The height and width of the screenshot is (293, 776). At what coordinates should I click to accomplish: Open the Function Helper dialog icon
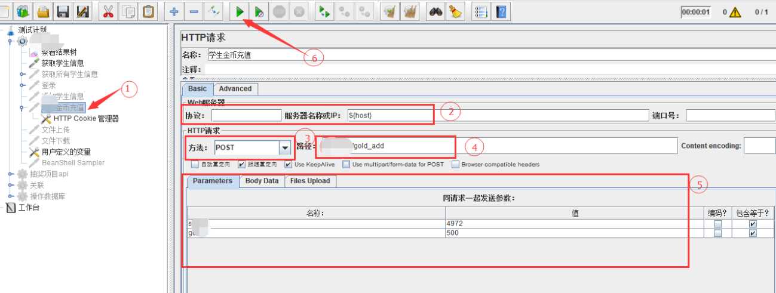point(481,11)
